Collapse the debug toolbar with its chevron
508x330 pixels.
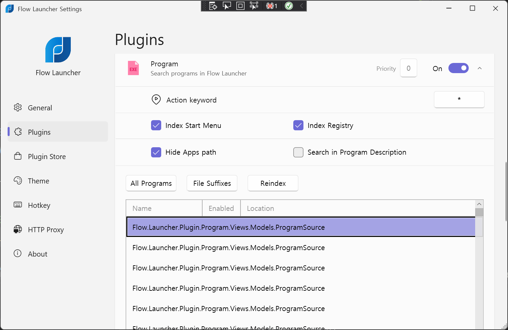(x=301, y=6)
